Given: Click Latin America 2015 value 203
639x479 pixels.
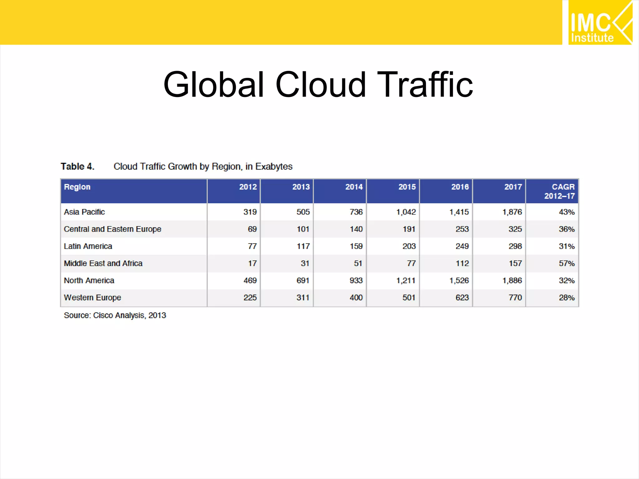Looking at the screenshot, I should (409, 246).
